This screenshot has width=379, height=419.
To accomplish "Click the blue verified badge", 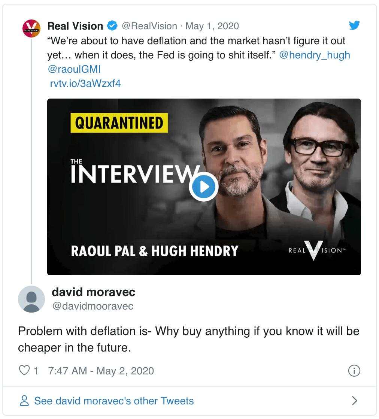I will pos(112,26).
